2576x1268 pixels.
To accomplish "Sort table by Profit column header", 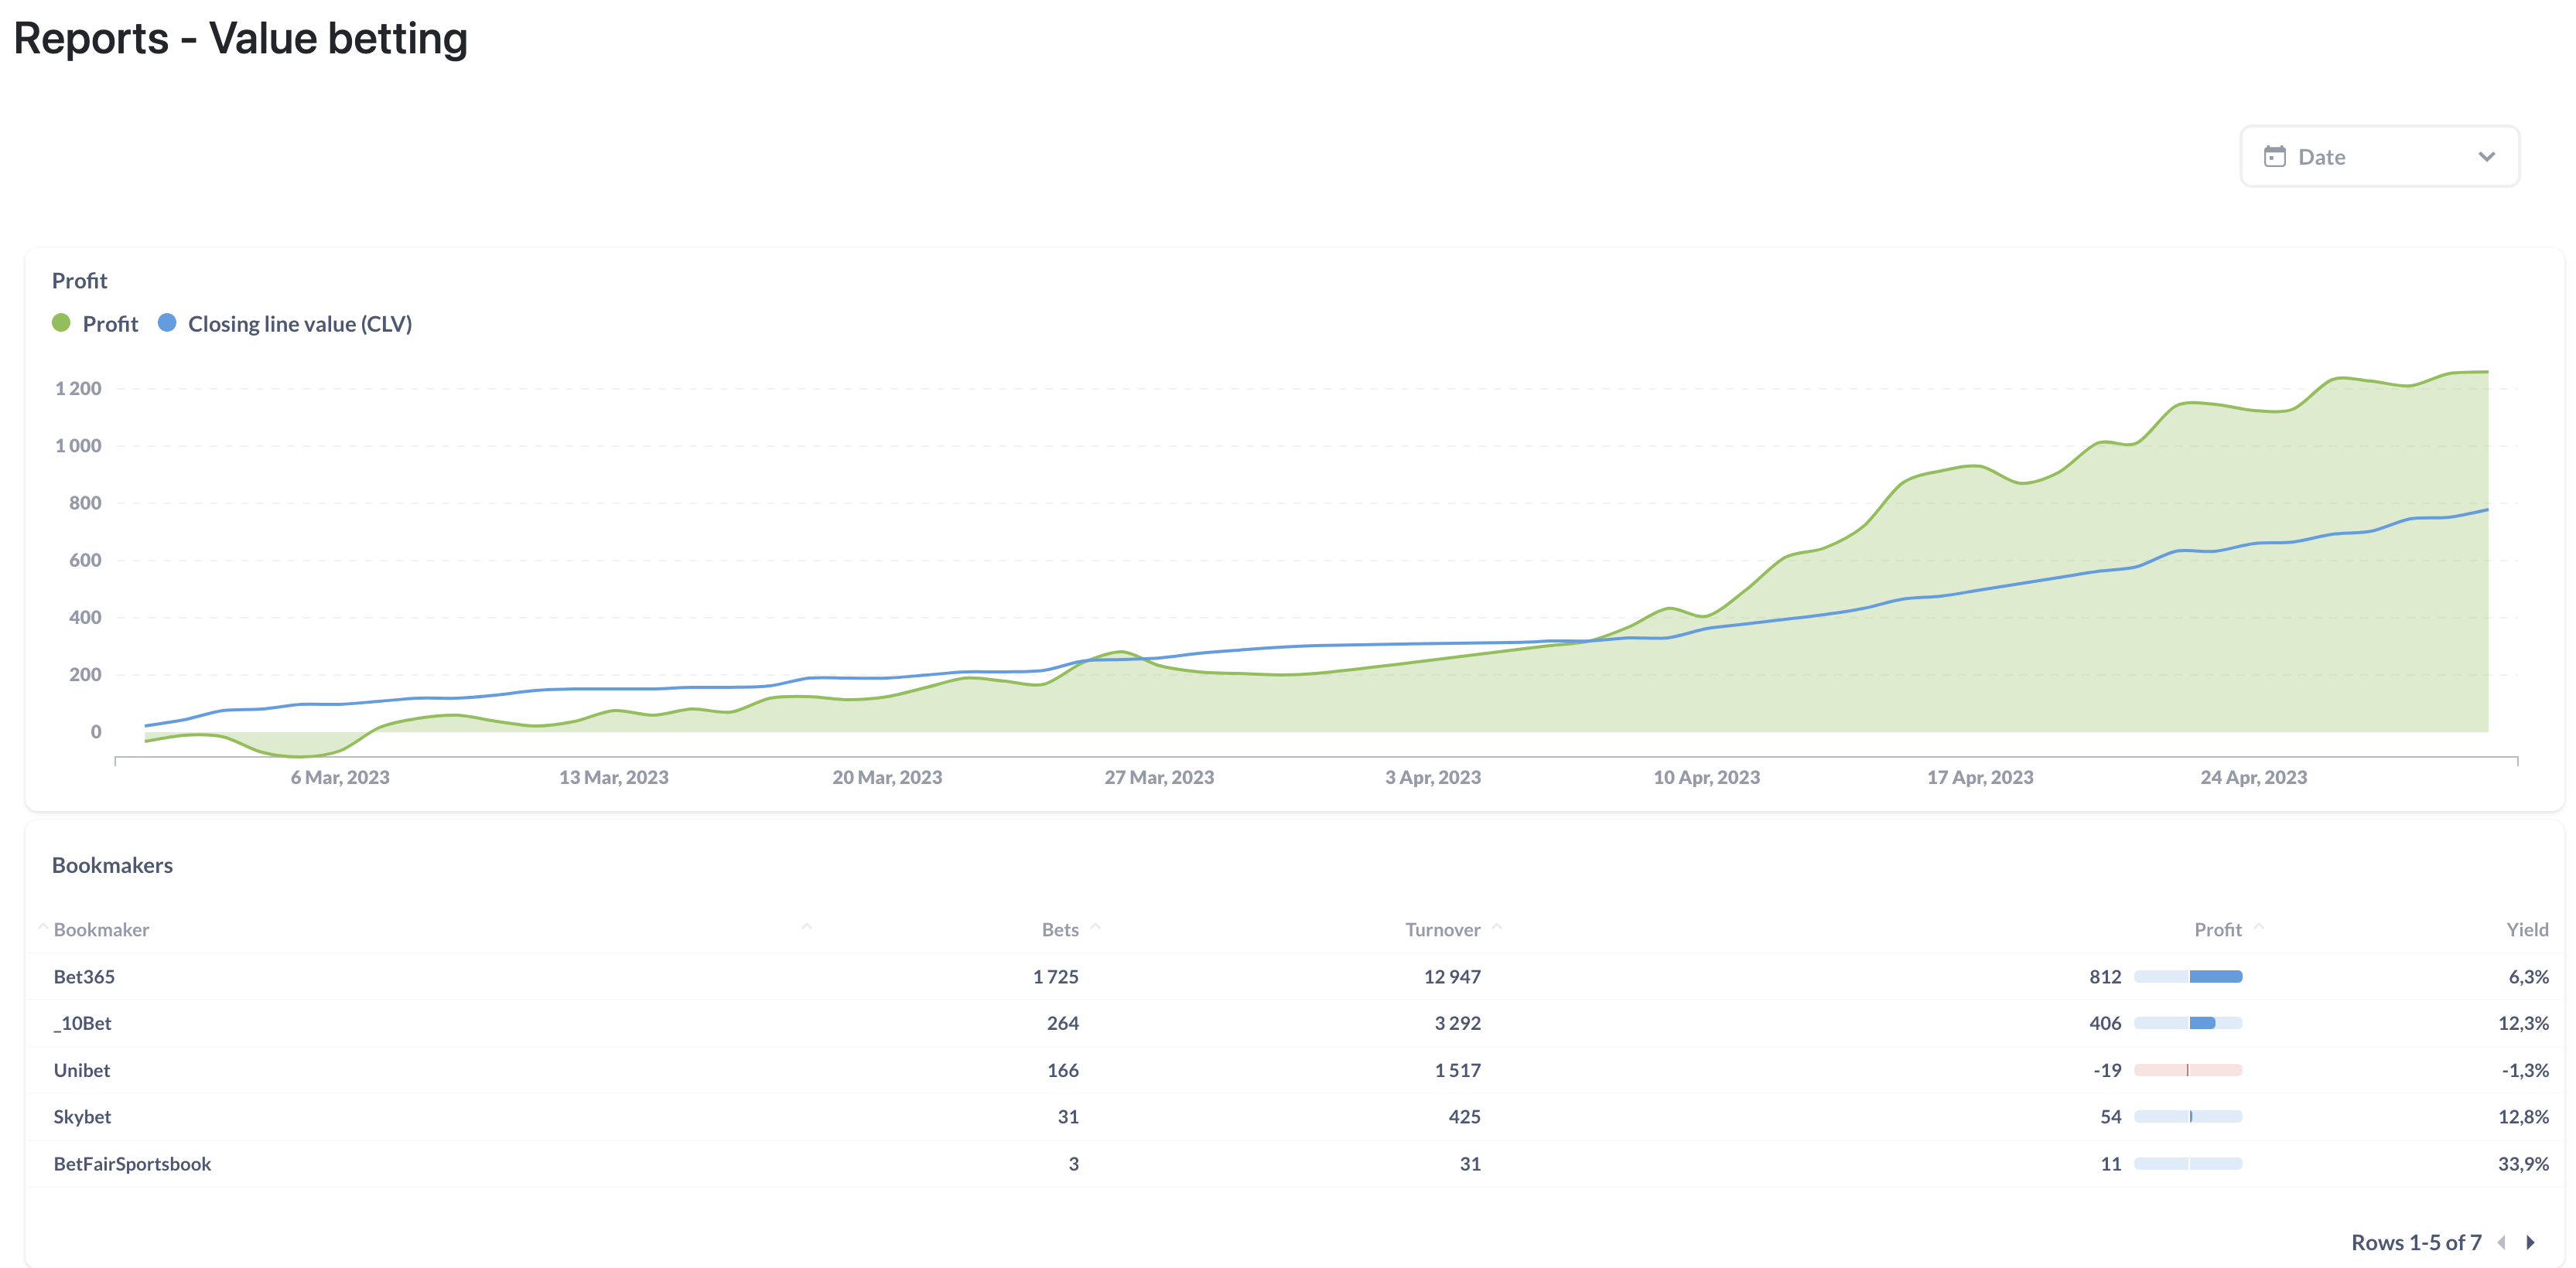I will coord(2217,929).
